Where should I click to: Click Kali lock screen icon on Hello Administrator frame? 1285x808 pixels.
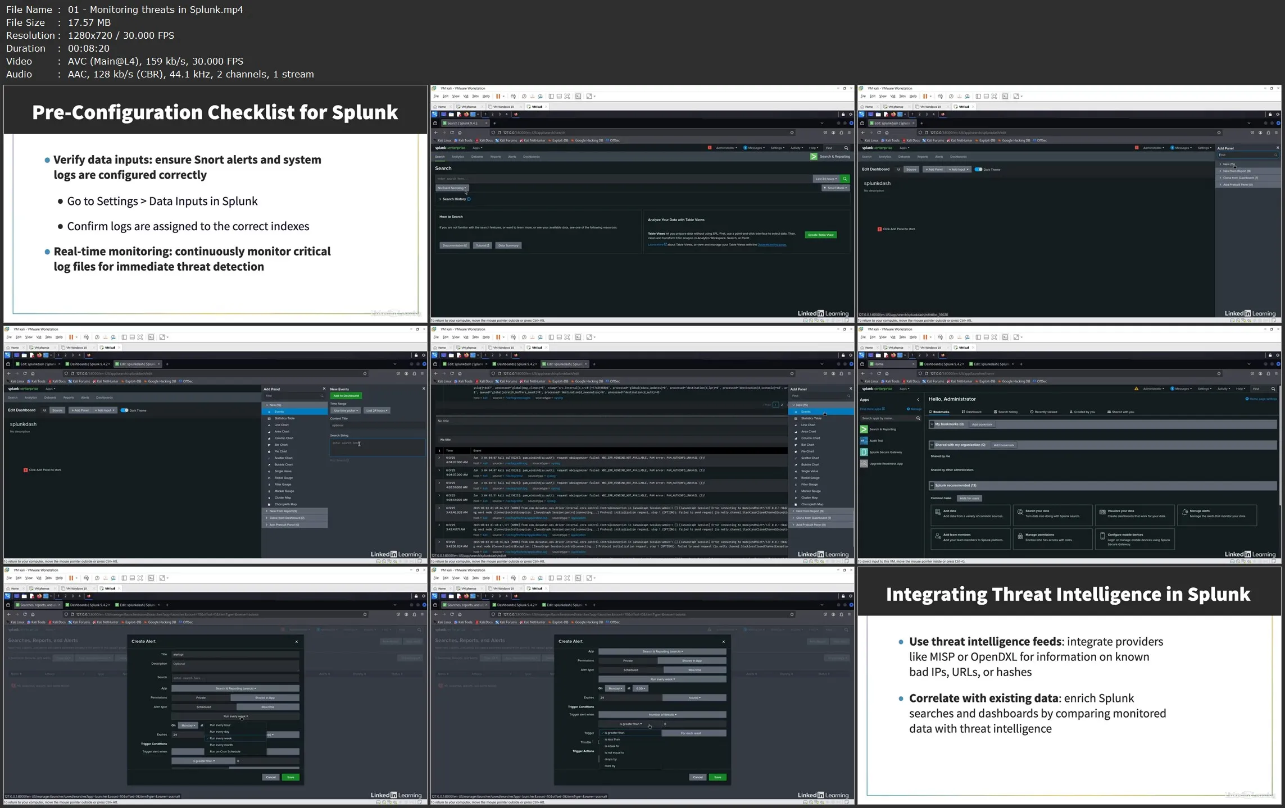tap(1270, 355)
